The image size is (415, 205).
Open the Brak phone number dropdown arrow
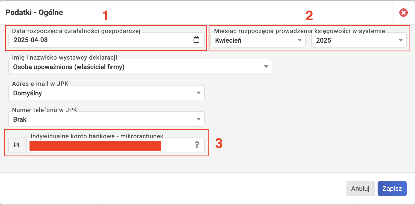(199, 119)
